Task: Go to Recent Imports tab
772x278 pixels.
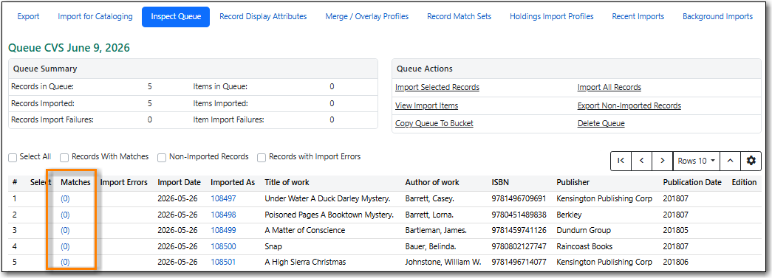Action: click(638, 17)
